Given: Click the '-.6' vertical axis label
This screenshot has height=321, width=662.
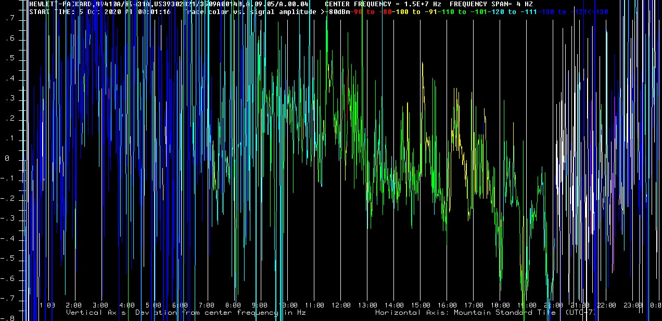Looking at the screenshot, I should pos(8,279).
